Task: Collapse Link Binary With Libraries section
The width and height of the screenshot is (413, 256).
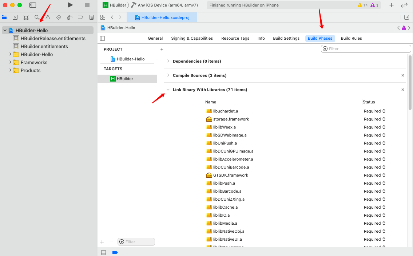Action: (x=168, y=90)
